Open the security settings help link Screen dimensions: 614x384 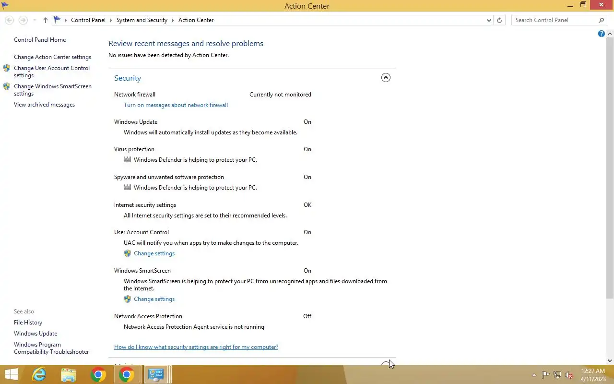(x=196, y=347)
